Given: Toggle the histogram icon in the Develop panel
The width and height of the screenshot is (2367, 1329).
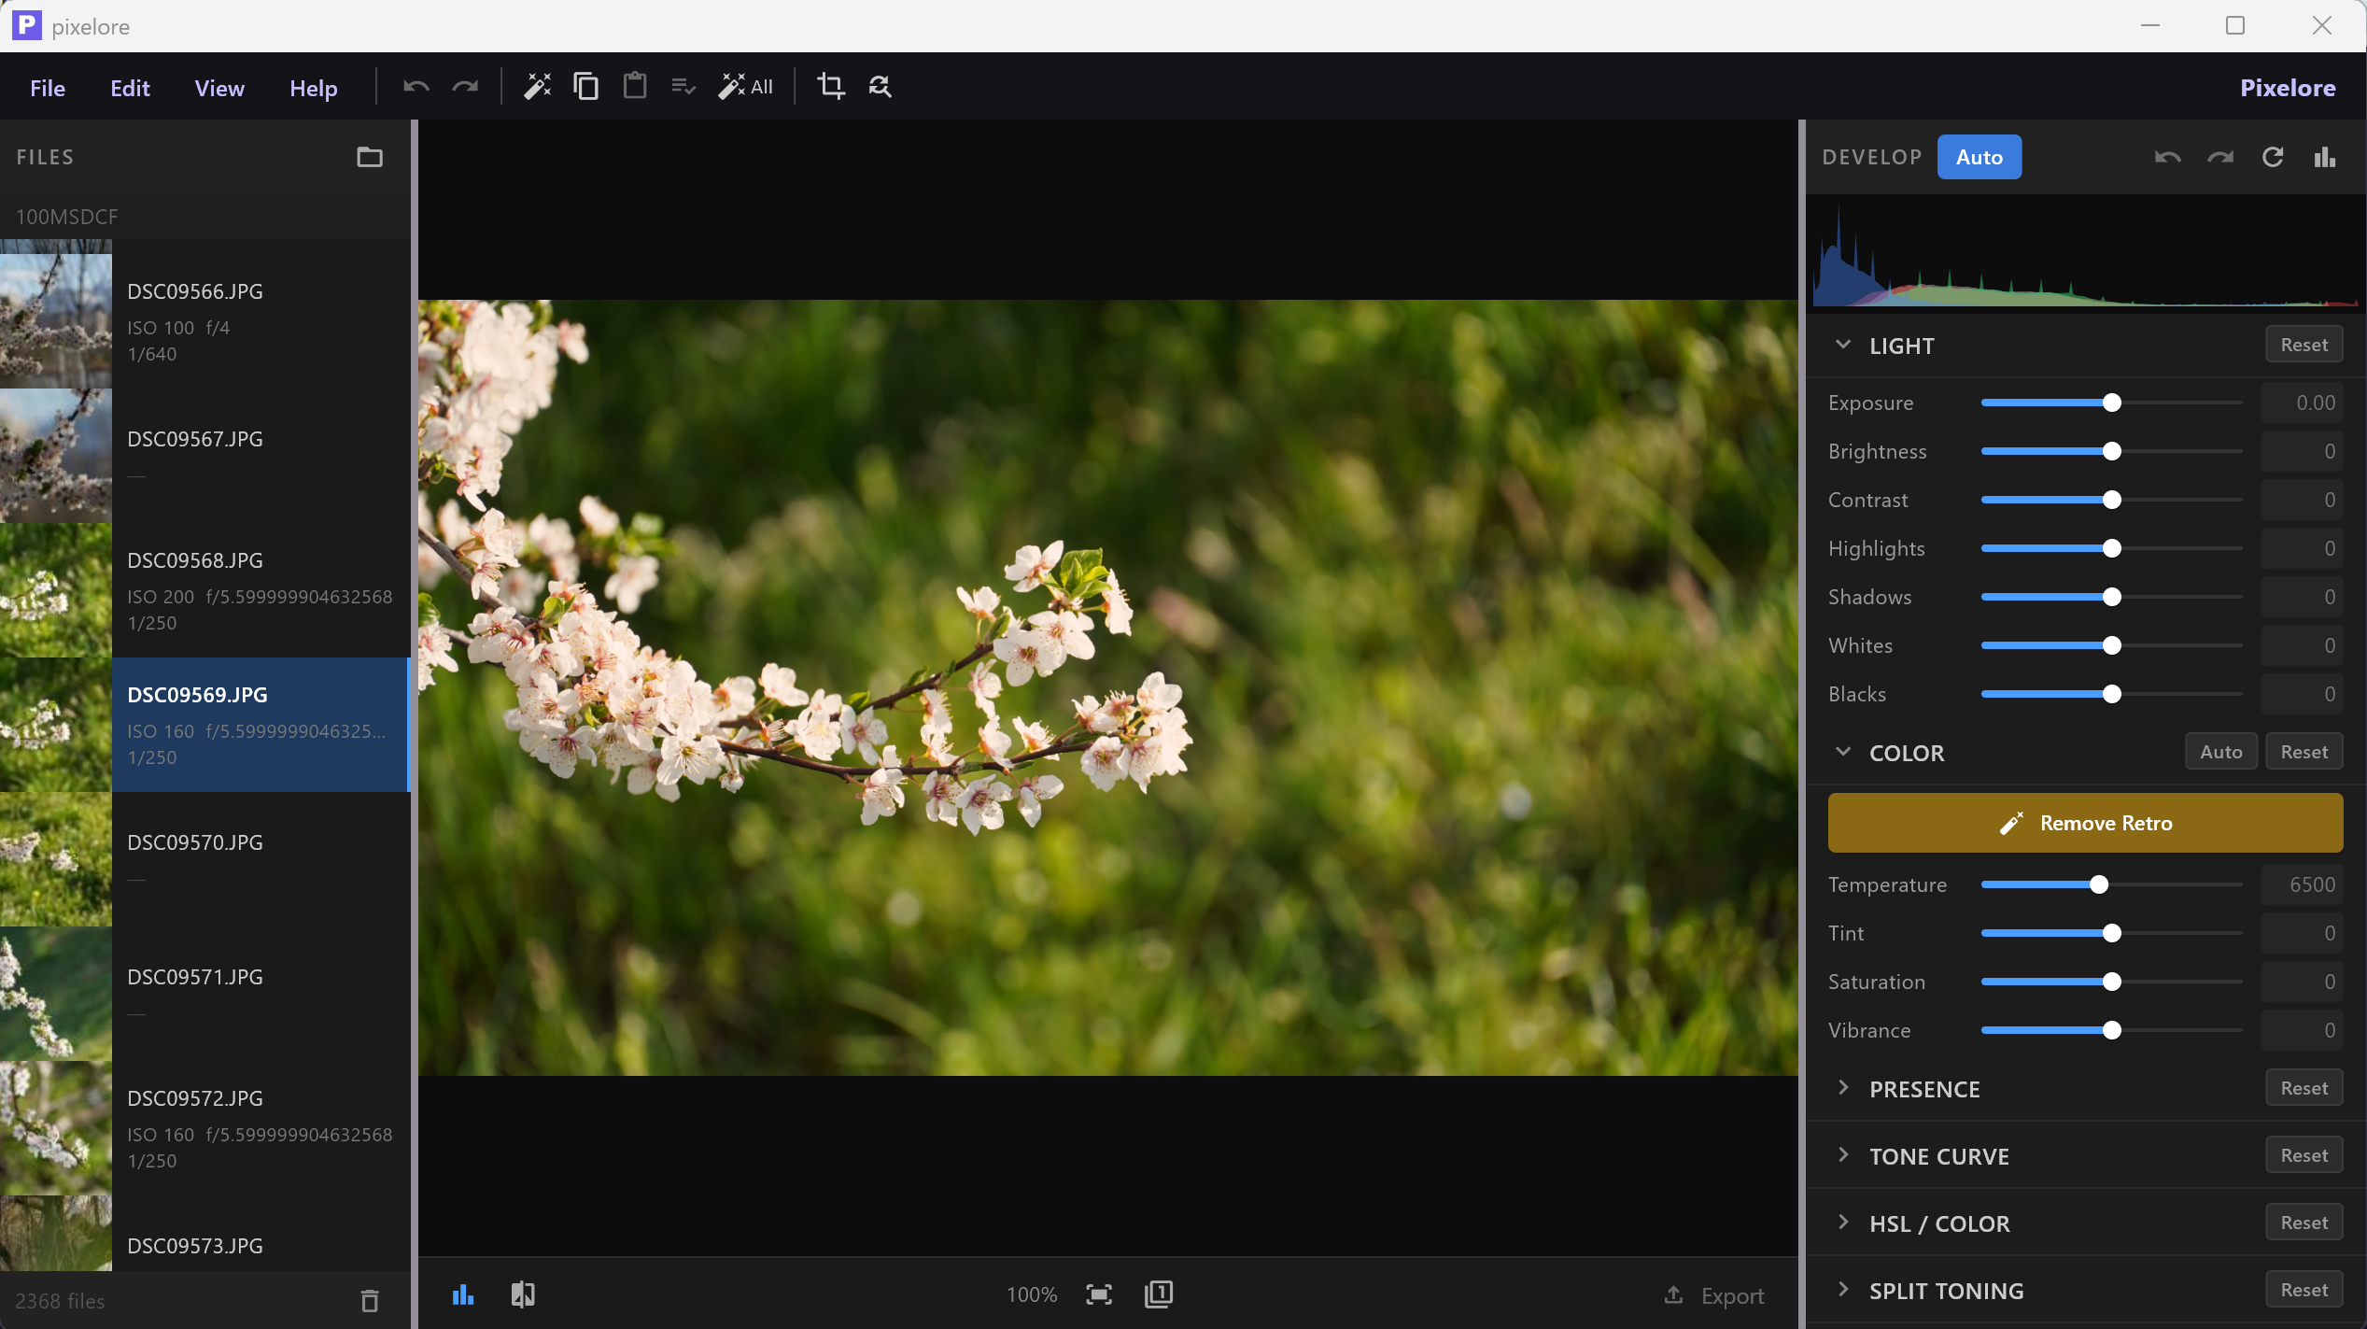Looking at the screenshot, I should [2324, 156].
